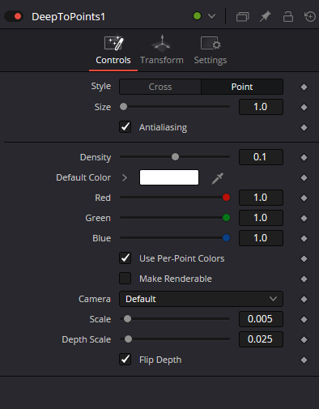The width and height of the screenshot is (319, 409).
Task: Open the Camera dropdown set to Default
Action: click(x=201, y=299)
